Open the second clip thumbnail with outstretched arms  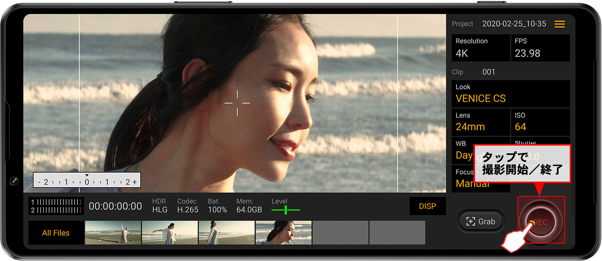click(x=170, y=232)
